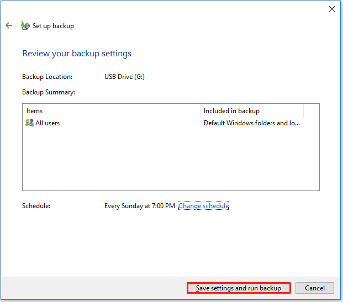Click the back arrow in the wizard

[x=9, y=25]
